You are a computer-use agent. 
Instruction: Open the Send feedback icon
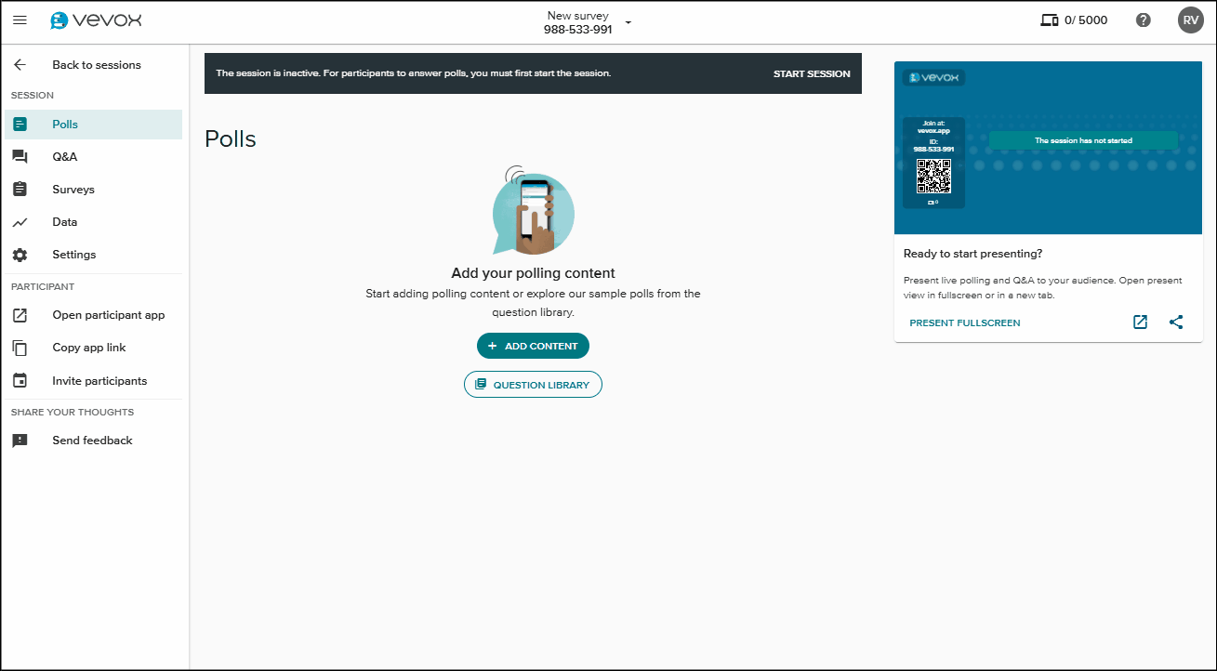click(20, 440)
